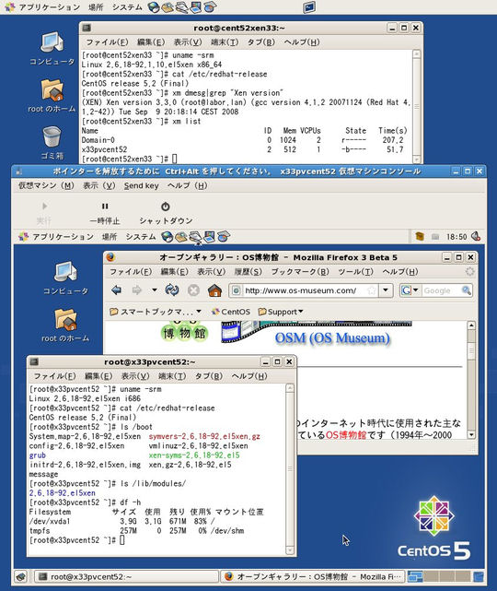This screenshot has width=497, height=591.
Task: Open システム menu in host panel
Action: [x=127, y=7]
